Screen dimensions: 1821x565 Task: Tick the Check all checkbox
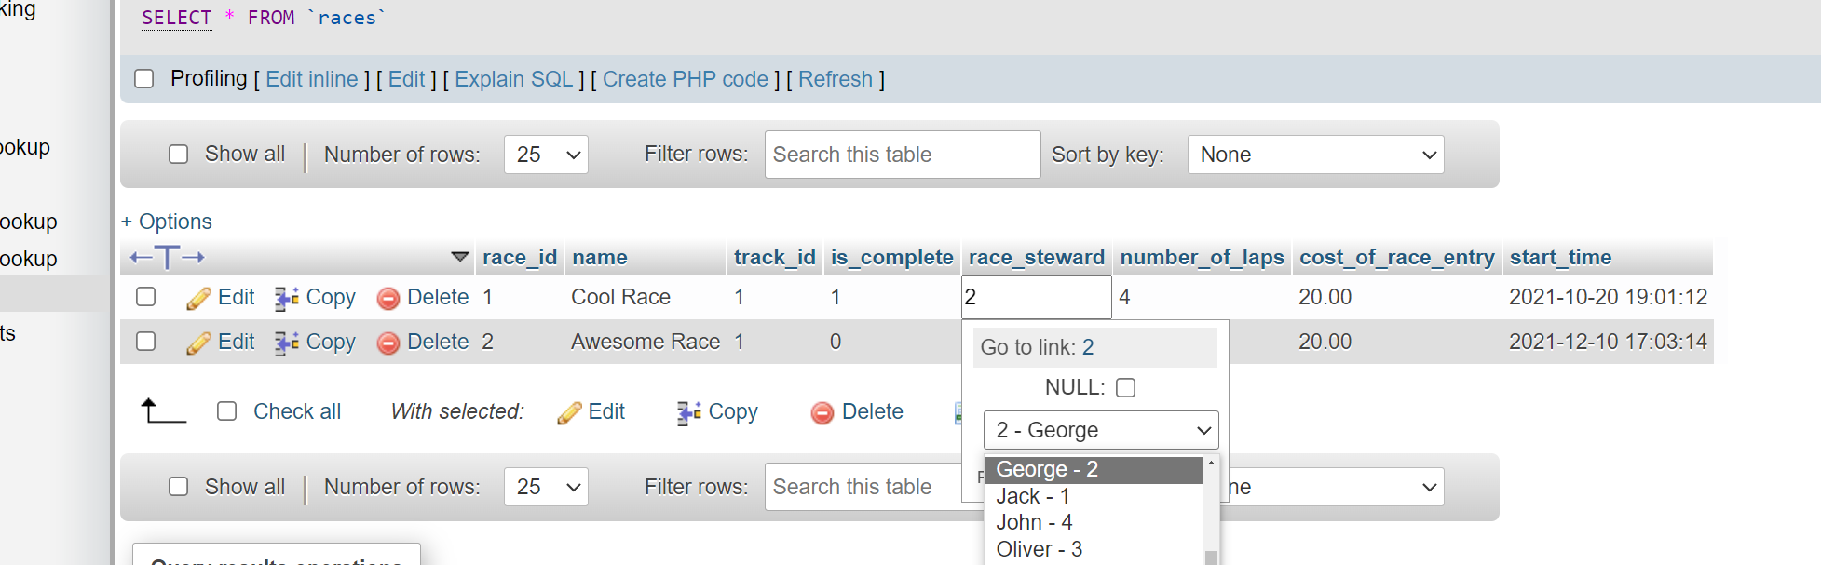click(x=227, y=410)
